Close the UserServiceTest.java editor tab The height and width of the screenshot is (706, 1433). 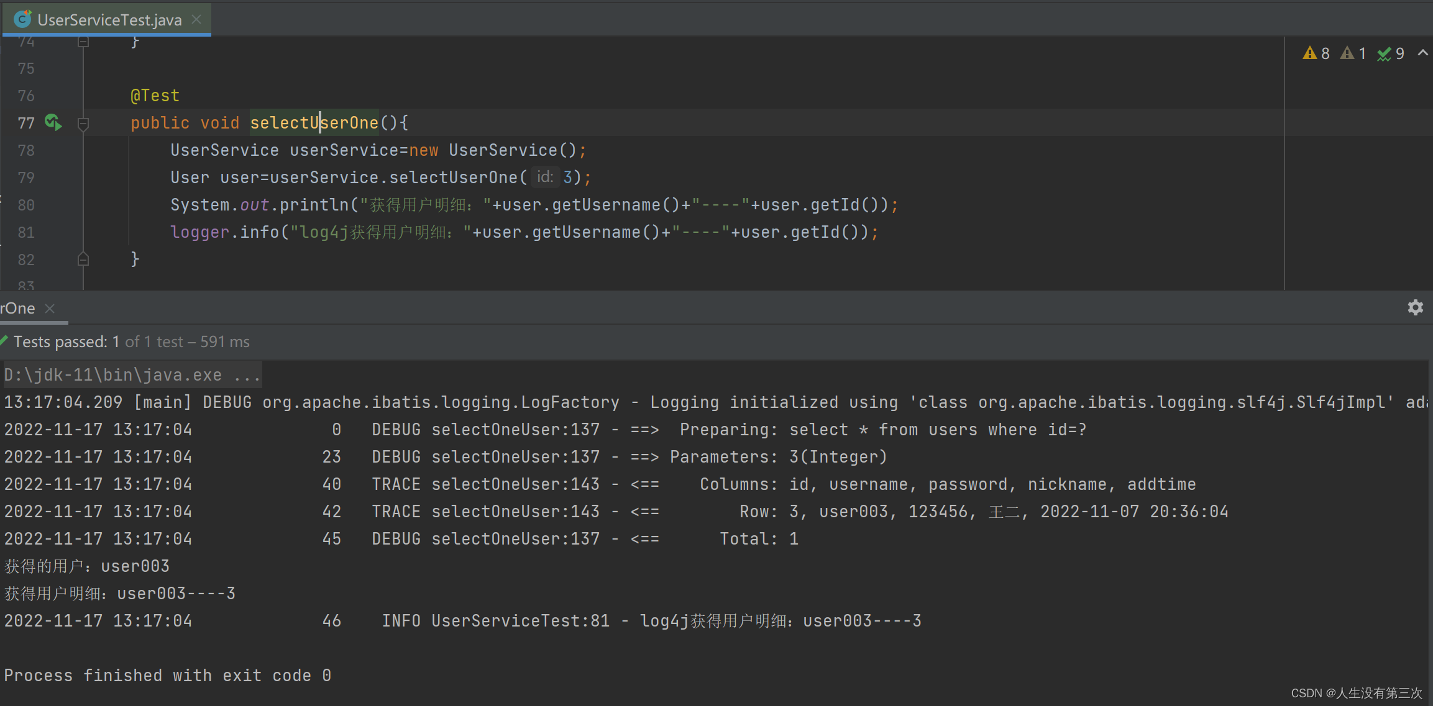click(x=196, y=19)
